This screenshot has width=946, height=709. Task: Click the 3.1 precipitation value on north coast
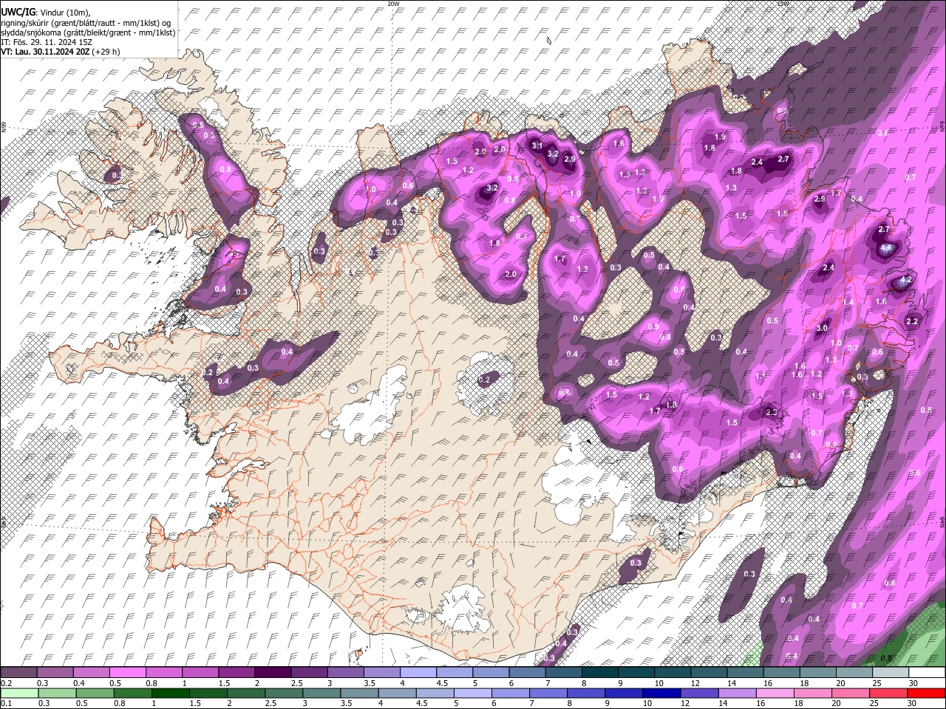tap(537, 146)
